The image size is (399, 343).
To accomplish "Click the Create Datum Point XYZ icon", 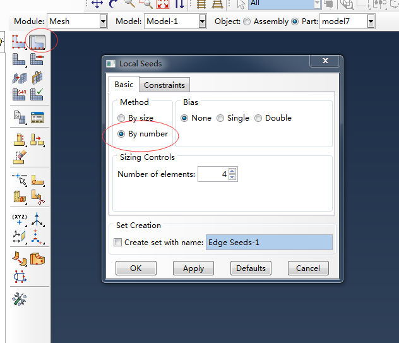I will (x=20, y=220).
